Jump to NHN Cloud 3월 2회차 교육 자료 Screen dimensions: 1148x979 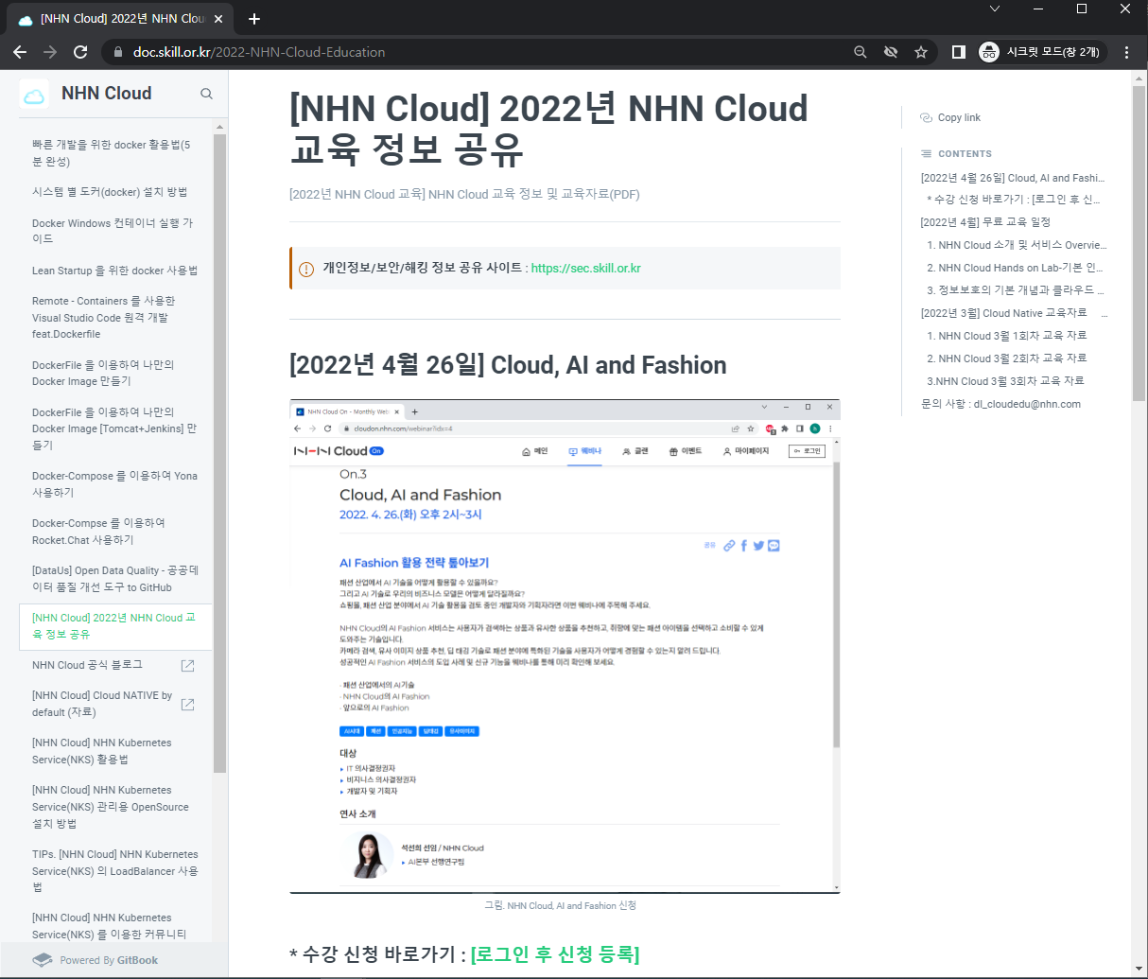(x=1007, y=358)
